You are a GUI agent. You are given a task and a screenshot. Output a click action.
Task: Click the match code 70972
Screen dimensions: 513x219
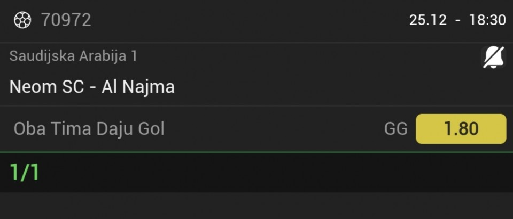(x=66, y=20)
